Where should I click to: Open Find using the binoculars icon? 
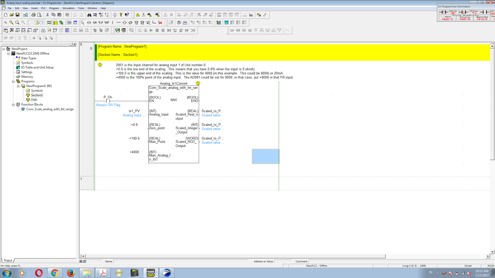point(89,15)
